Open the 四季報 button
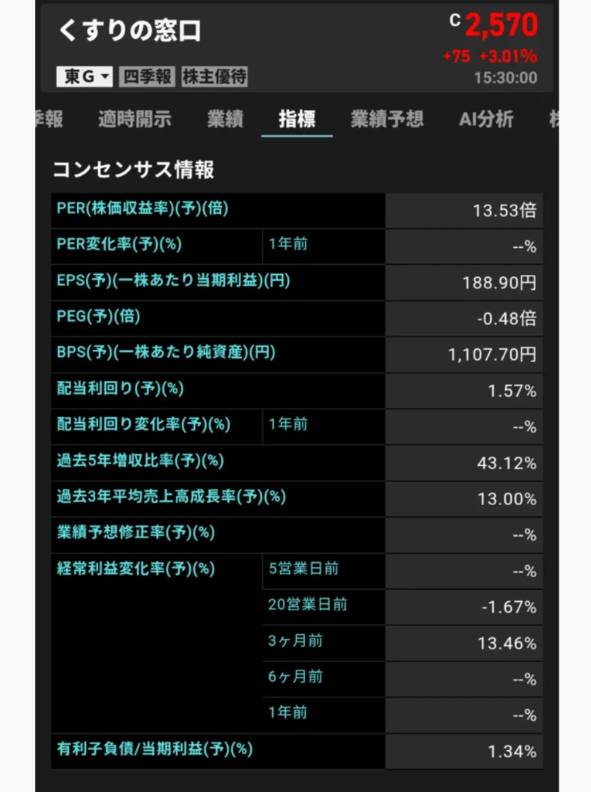 [147, 76]
